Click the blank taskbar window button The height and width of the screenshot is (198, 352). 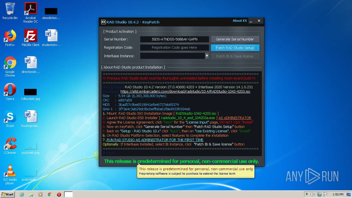68,194
